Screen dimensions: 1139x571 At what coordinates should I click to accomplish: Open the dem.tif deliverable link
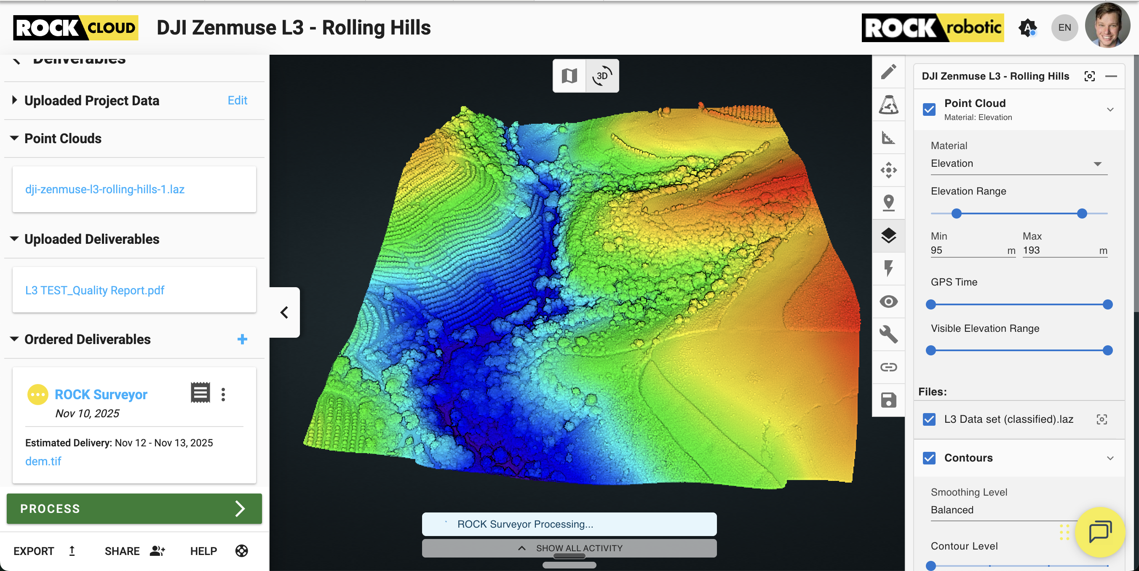43,461
